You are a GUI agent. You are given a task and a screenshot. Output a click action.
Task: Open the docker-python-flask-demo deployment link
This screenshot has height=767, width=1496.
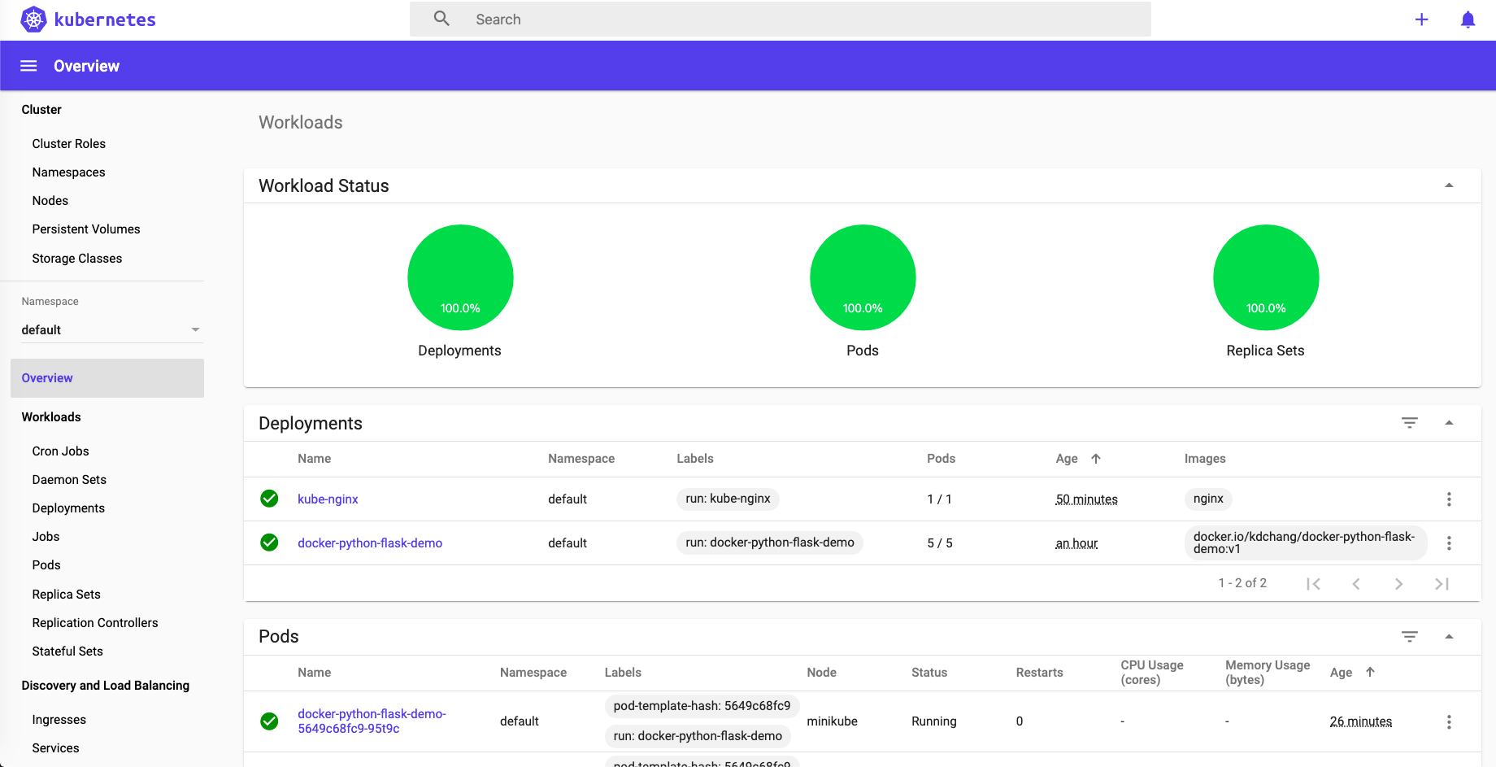tap(370, 543)
